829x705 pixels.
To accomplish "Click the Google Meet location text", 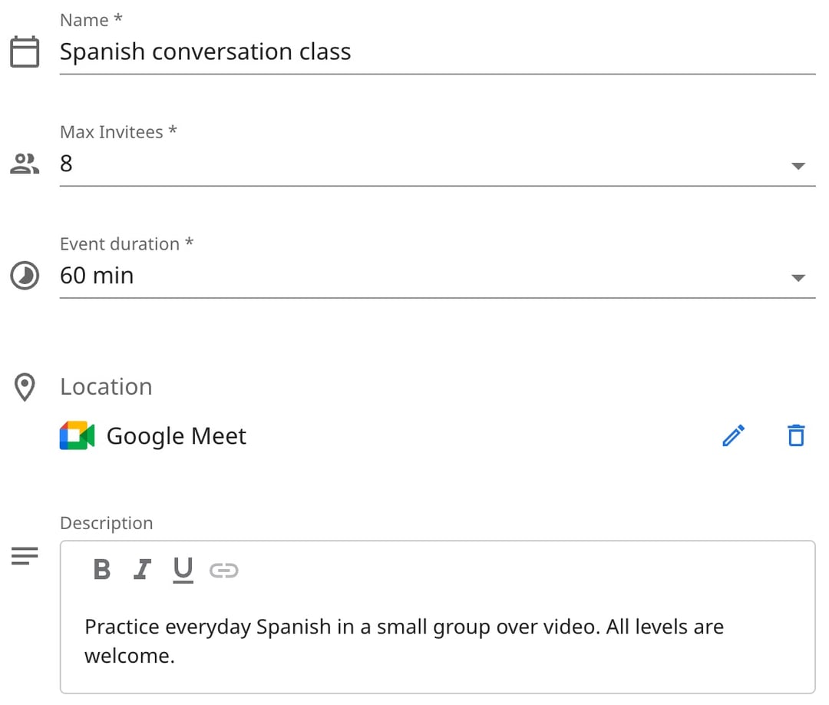I will pos(176,436).
